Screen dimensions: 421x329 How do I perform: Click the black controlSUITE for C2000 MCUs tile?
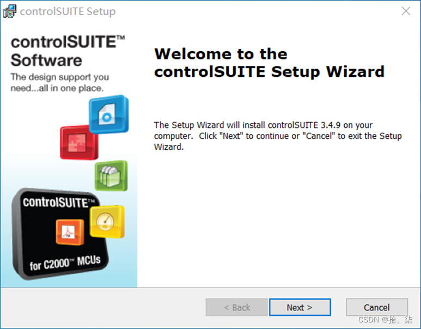pyautogui.click(x=59, y=233)
